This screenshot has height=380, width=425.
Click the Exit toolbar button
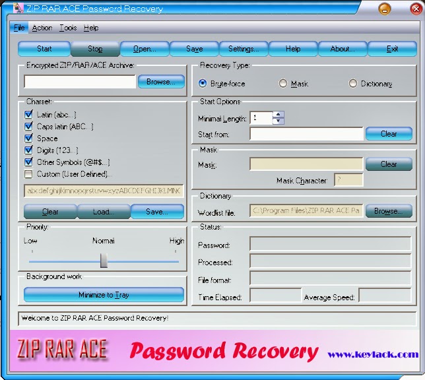click(x=392, y=49)
